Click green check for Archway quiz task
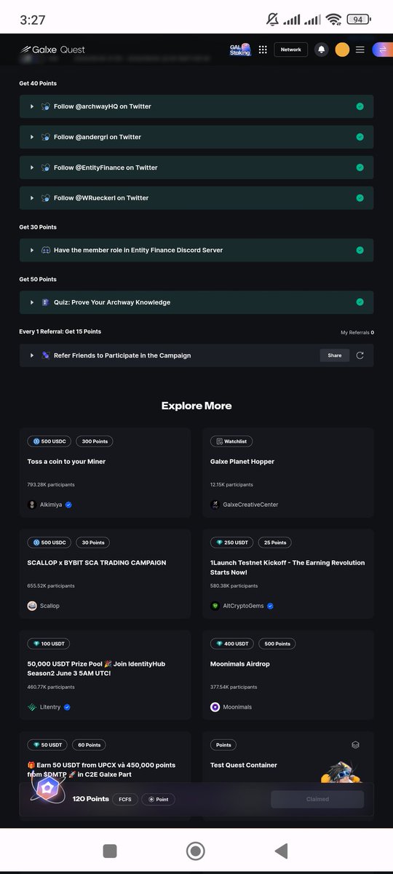 360,302
